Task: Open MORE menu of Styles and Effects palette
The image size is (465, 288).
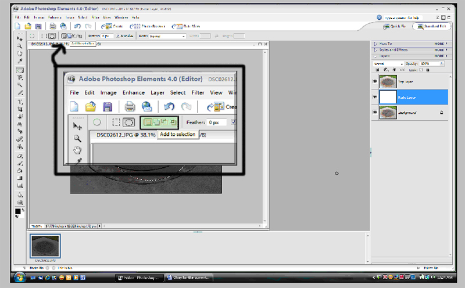Action: [x=441, y=50]
